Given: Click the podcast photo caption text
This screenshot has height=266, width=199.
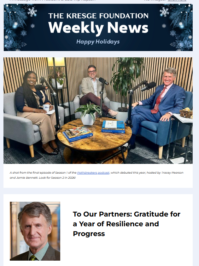Looking at the screenshot, I should tap(97, 175).
